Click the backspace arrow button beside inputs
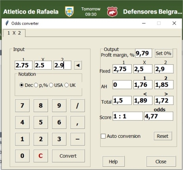 tap(78, 65)
